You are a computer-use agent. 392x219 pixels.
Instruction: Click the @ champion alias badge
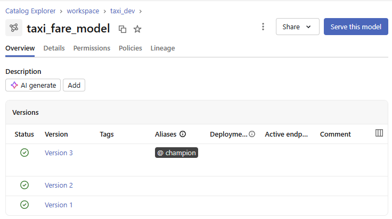click(x=176, y=153)
